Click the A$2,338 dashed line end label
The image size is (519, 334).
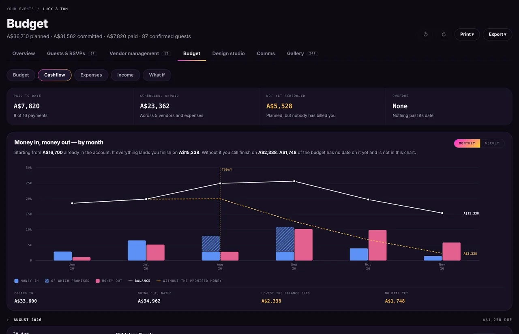pos(470,254)
